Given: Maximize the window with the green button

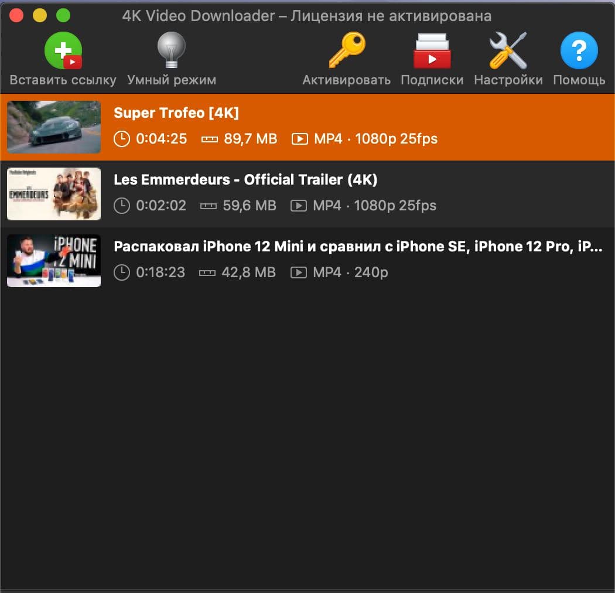Looking at the screenshot, I should [63, 16].
